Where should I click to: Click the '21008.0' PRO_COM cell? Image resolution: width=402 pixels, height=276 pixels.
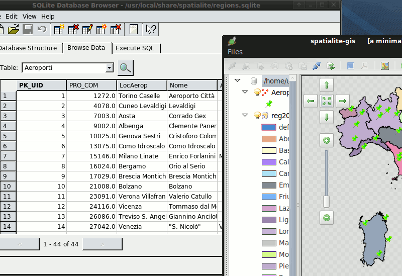tap(91, 186)
